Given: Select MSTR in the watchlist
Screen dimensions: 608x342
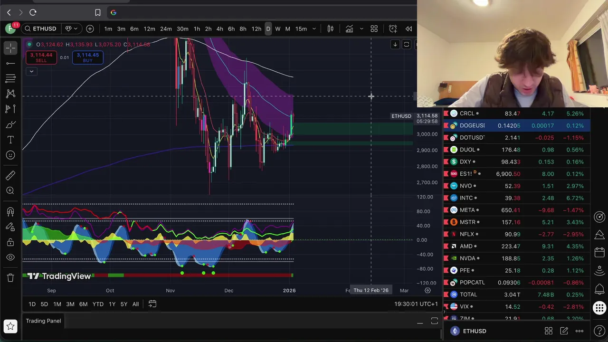Looking at the screenshot, I should (x=517, y=222).
